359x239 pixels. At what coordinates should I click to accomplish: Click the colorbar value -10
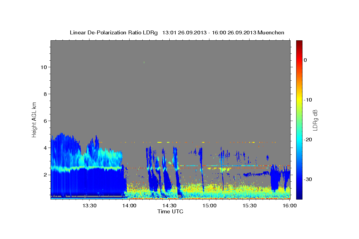click(x=308, y=100)
